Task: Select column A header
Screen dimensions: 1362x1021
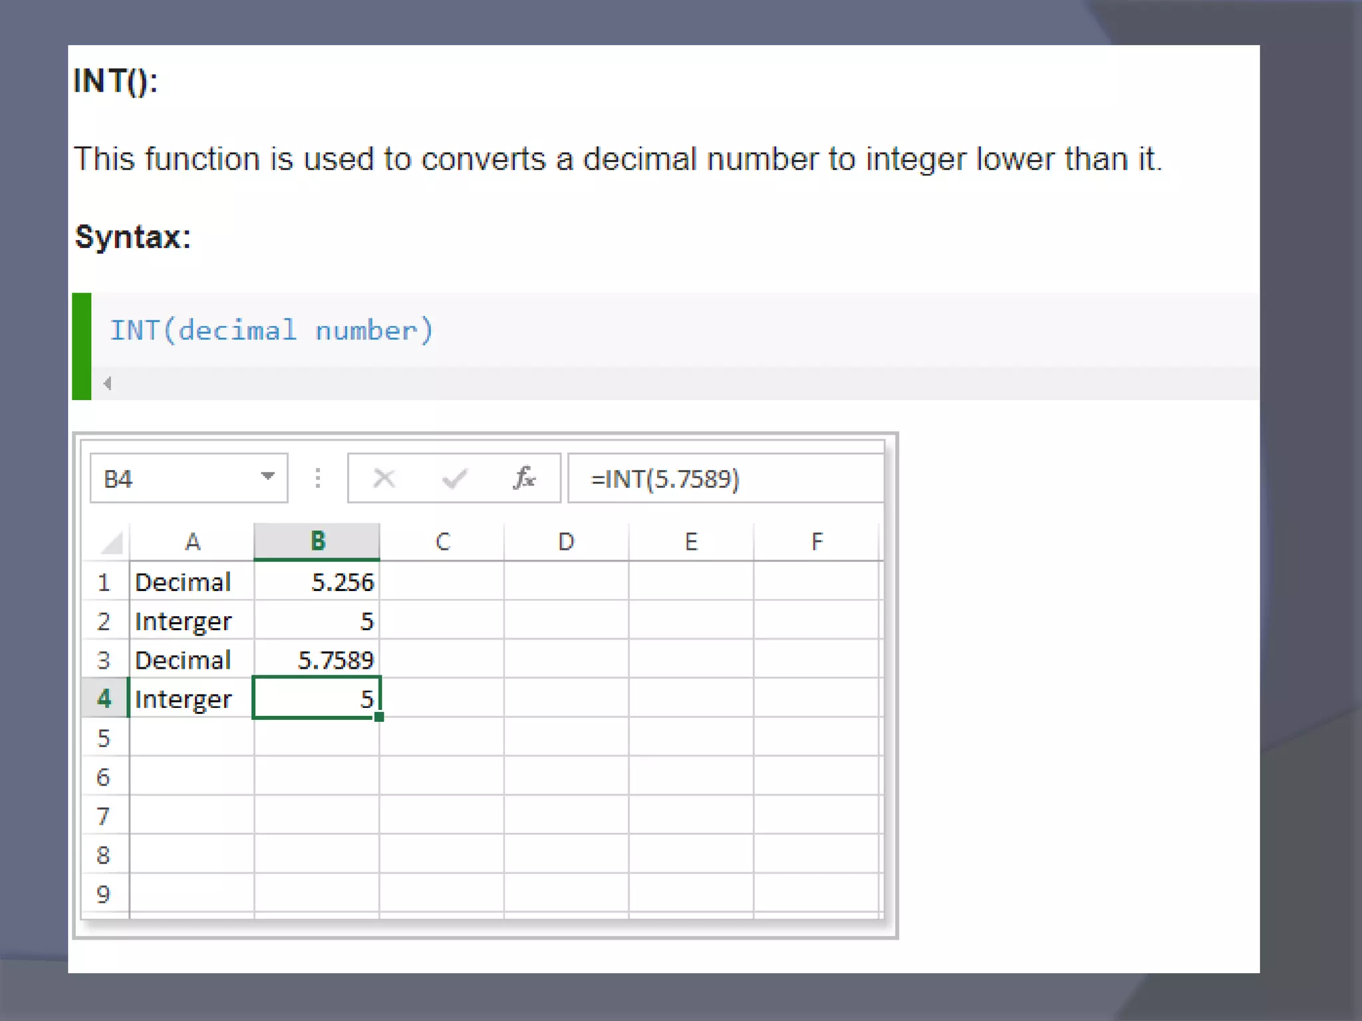Action: click(192, 541)
